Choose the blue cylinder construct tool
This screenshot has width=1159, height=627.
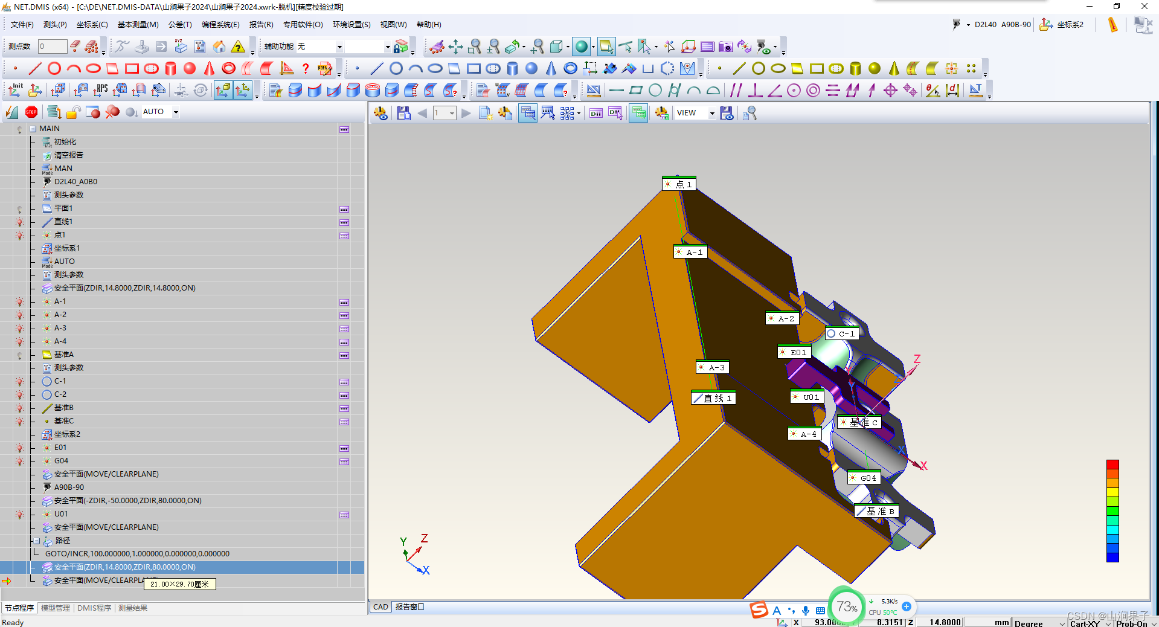[x=512, y=68]
